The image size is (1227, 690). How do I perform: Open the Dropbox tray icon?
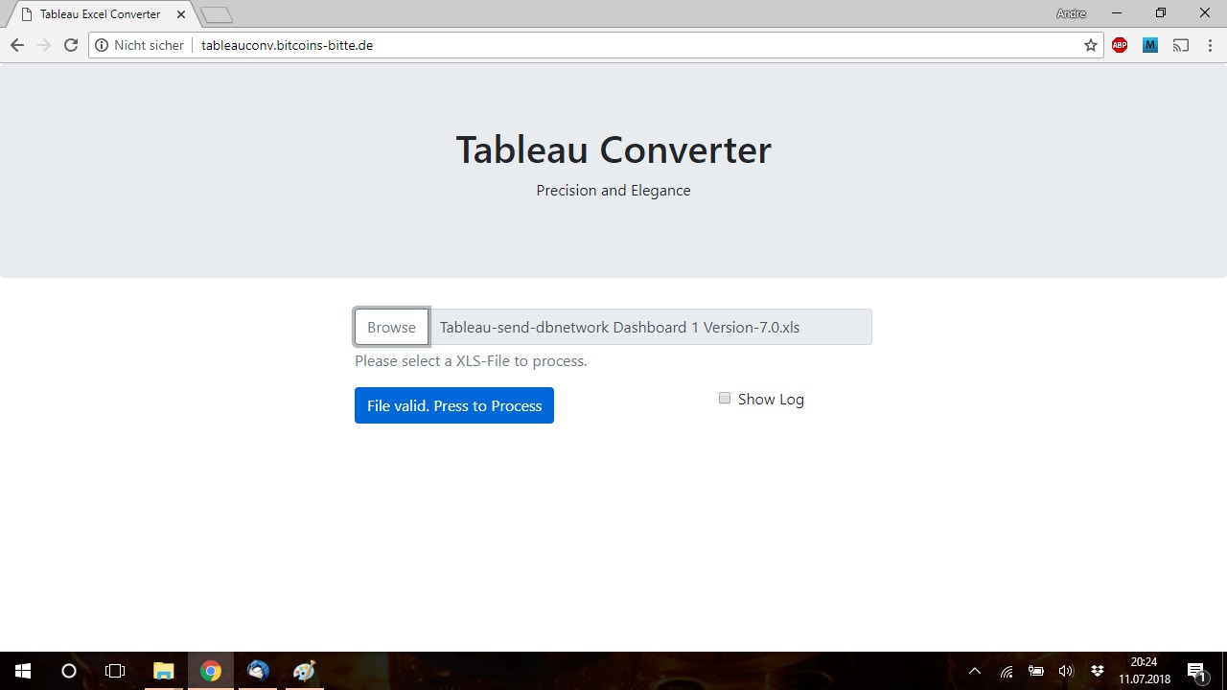pyautogui.click(x=1098, y=671)
